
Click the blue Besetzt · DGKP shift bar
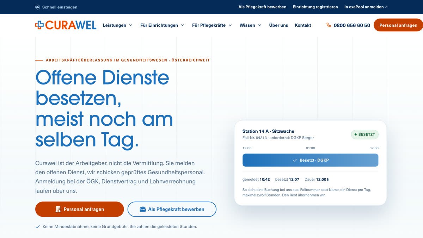[310, 160]
